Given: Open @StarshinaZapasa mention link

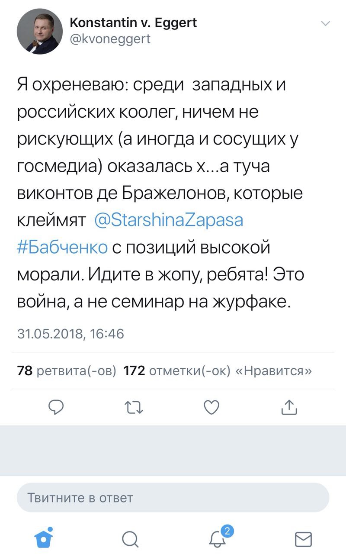Looking at the screenshot, I should click(x=168, y=220).
